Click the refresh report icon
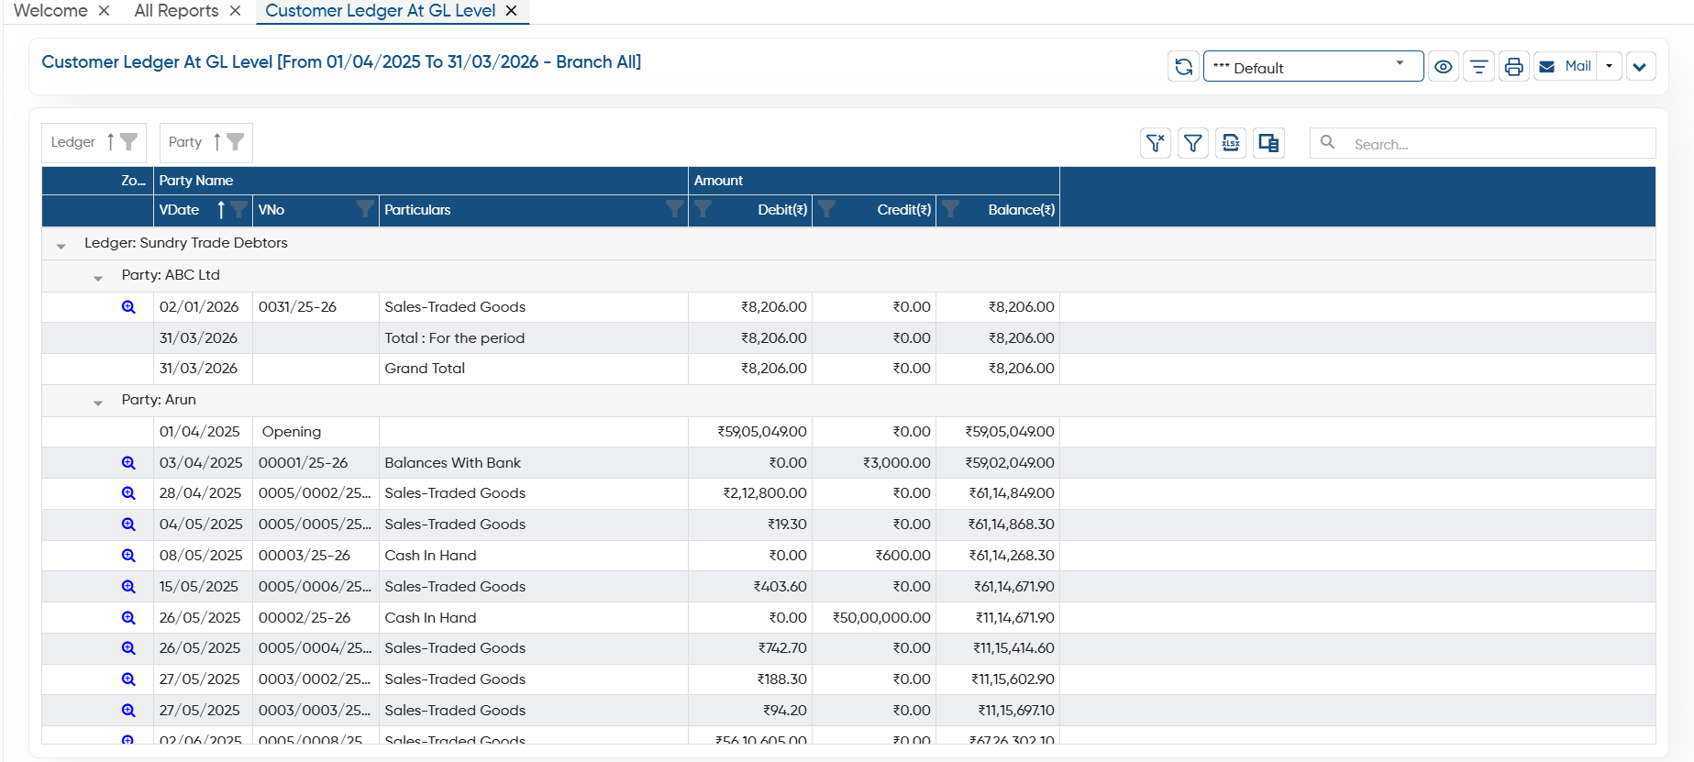This screenshot has width=1694, height=762. [x=1183, y=67]
